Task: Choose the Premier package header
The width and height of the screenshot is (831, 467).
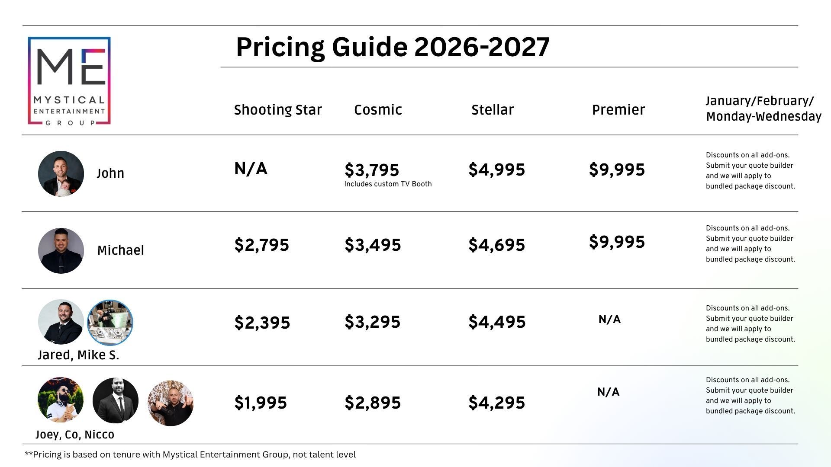Action: 618,110
